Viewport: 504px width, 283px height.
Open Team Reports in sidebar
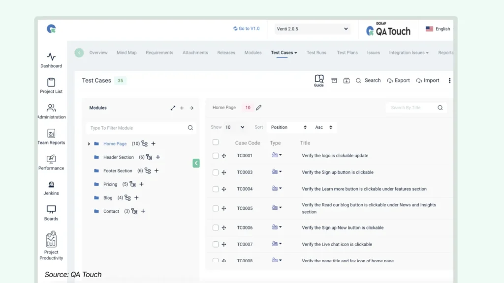click(51, 137)
